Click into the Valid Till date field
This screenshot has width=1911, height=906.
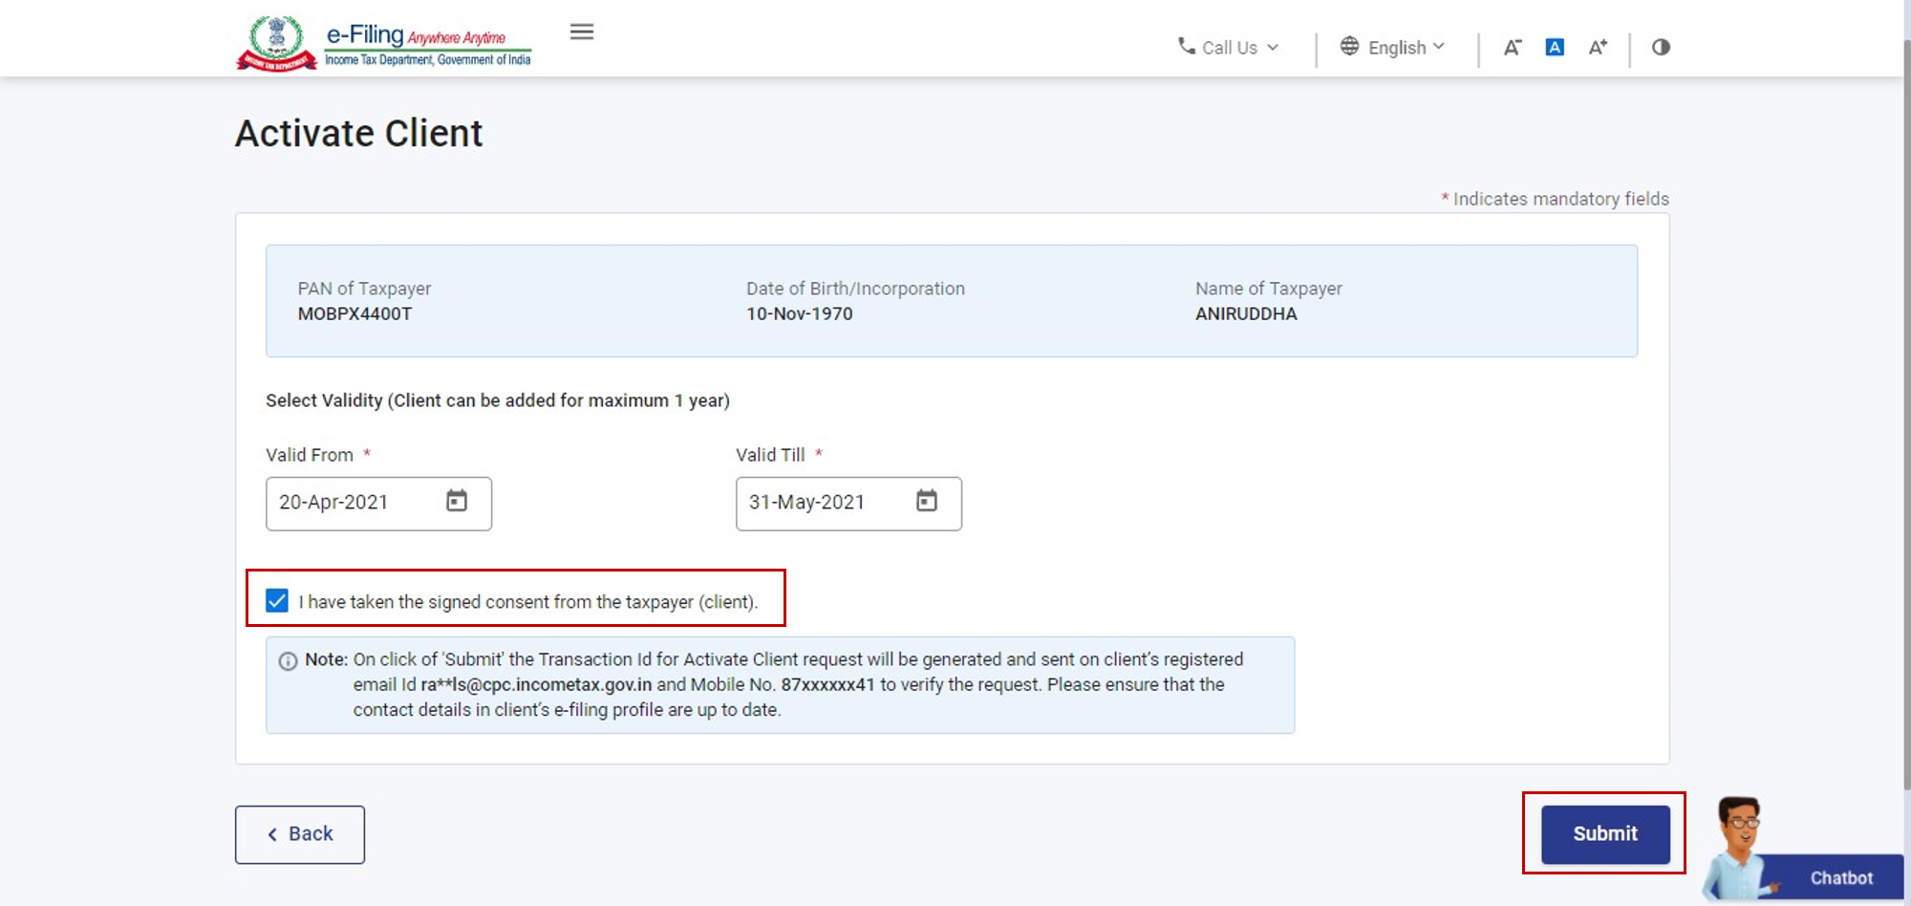(824, 503)
